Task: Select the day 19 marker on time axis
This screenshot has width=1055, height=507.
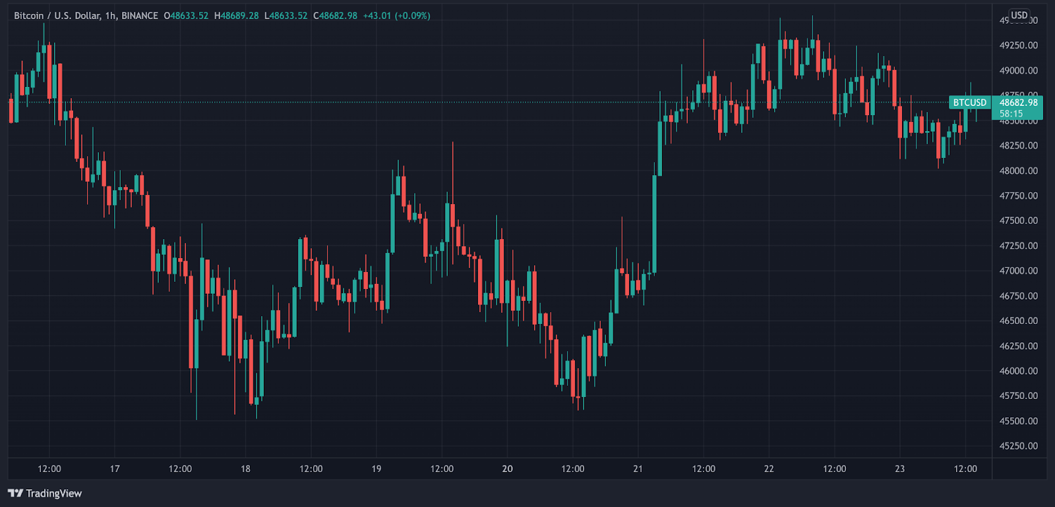Action: pyautogui.click(x=377, y=469)
